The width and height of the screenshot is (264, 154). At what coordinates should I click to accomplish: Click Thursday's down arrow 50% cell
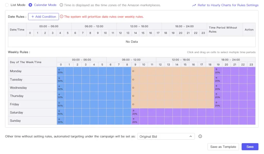[x=61, y=96]
